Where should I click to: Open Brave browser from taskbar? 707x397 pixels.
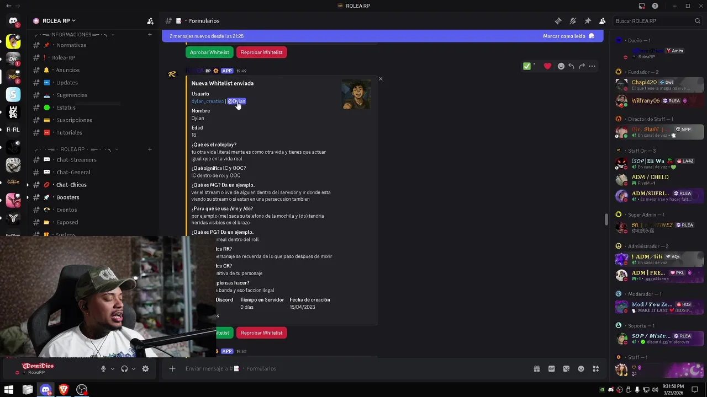click(64, 390)
